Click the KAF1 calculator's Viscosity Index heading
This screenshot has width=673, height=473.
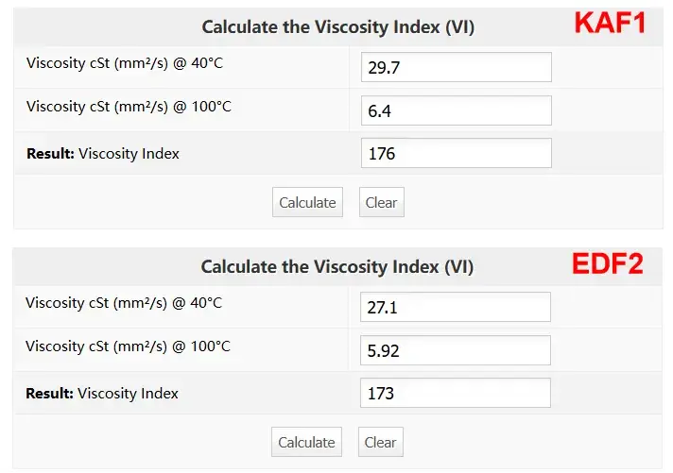click(337, 27)
